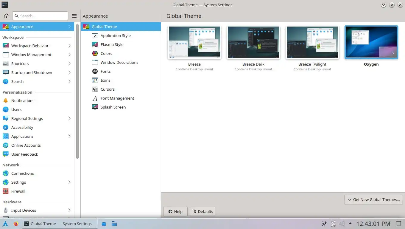
Task: Click the Users icon
Action: coord(5,109)
